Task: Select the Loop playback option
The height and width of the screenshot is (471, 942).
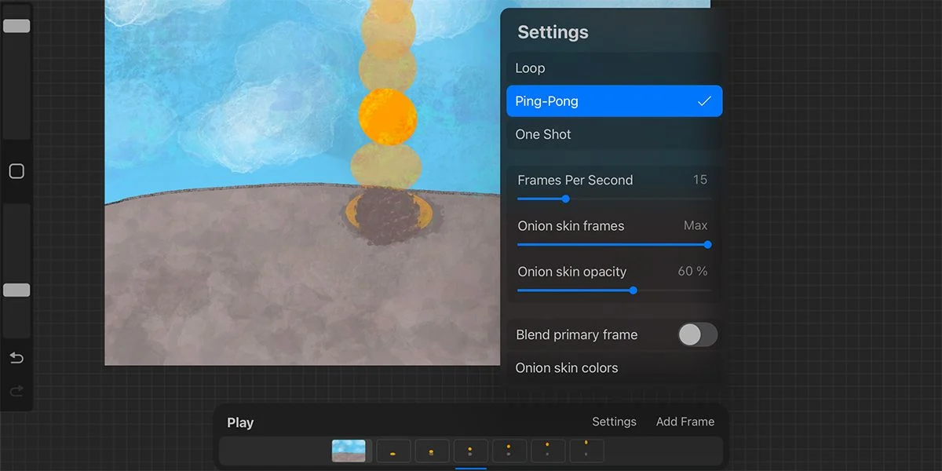Action: [x=614, y=68]
